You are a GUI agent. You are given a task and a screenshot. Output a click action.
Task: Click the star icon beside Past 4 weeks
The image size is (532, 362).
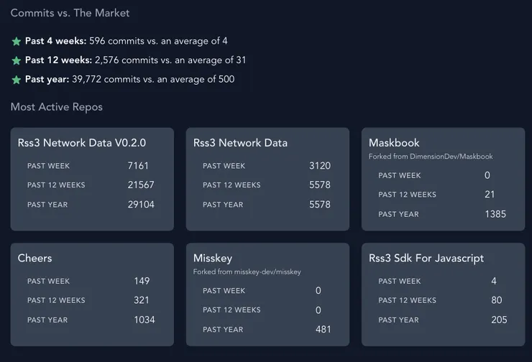coord(17,42)
